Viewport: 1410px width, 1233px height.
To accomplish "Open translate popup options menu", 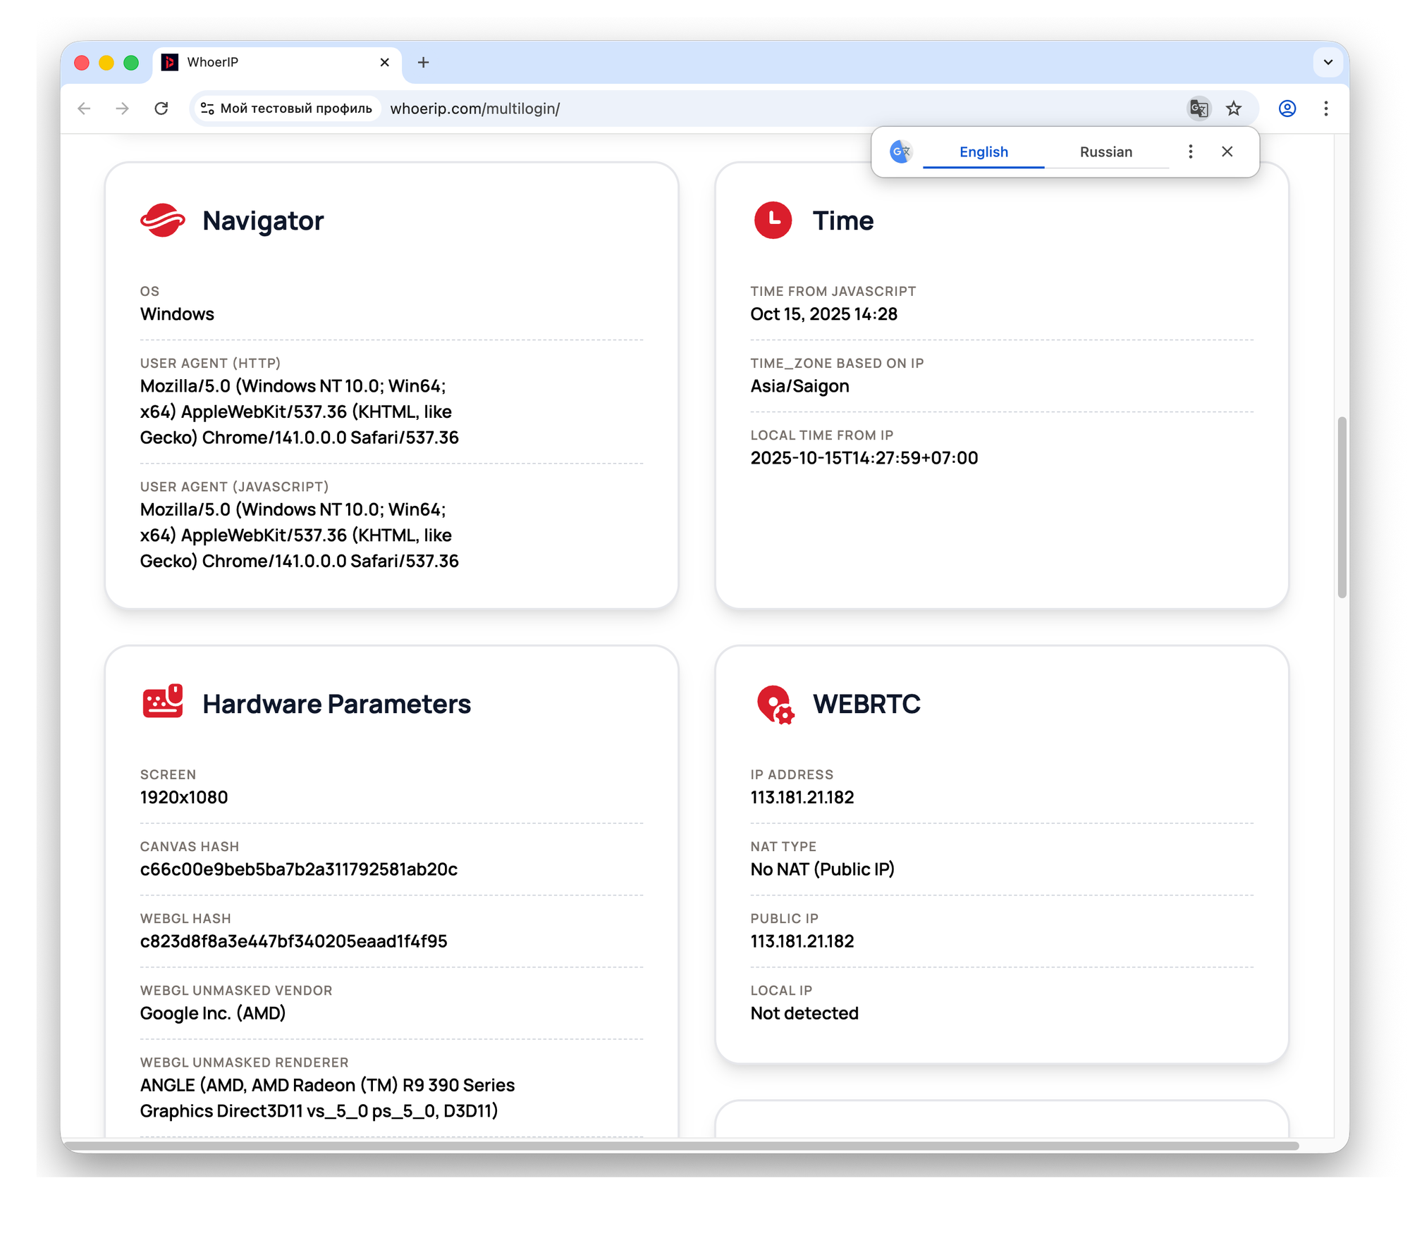I will tap(1190, 151).
